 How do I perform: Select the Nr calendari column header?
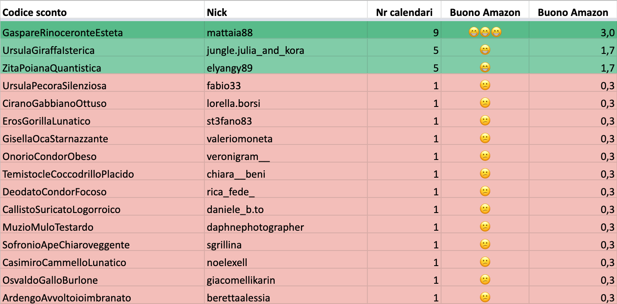coord(404,13)
